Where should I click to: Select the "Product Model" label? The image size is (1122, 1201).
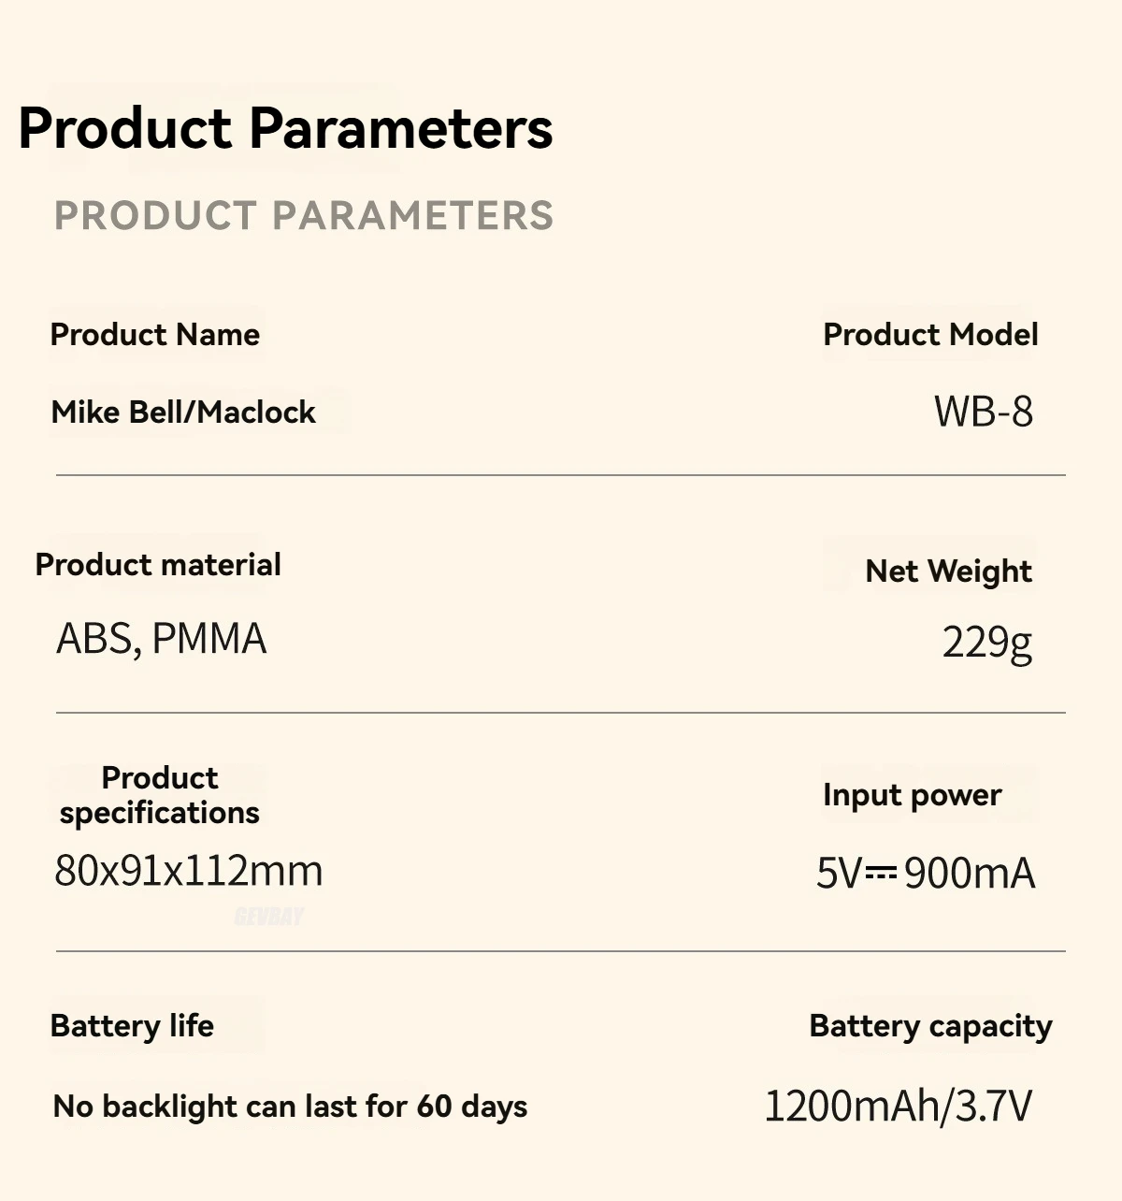point(930,335)
